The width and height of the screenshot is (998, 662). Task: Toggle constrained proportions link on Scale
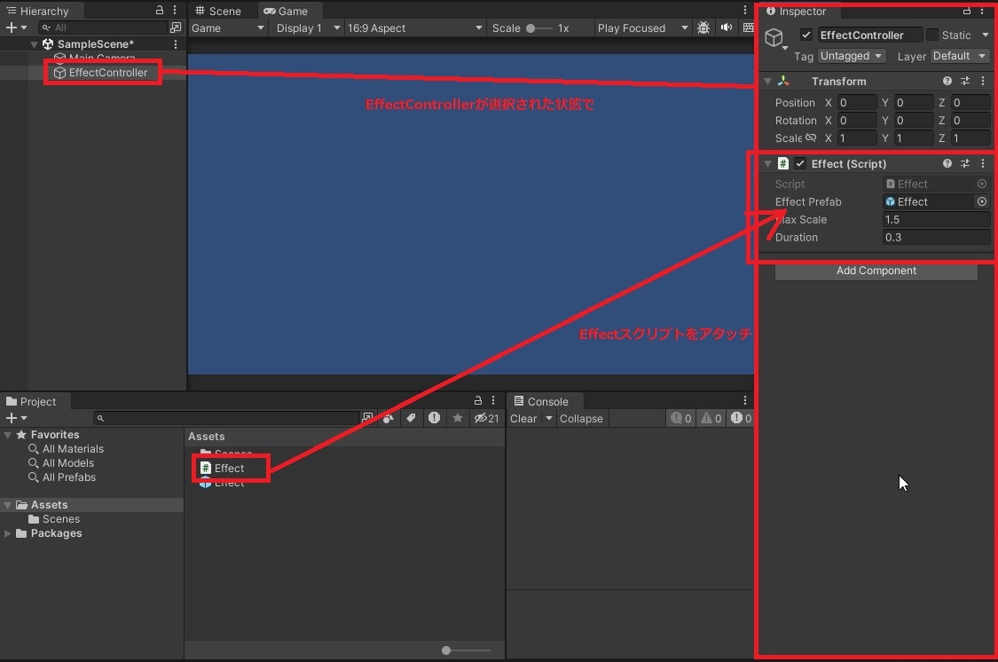(811, 138)
